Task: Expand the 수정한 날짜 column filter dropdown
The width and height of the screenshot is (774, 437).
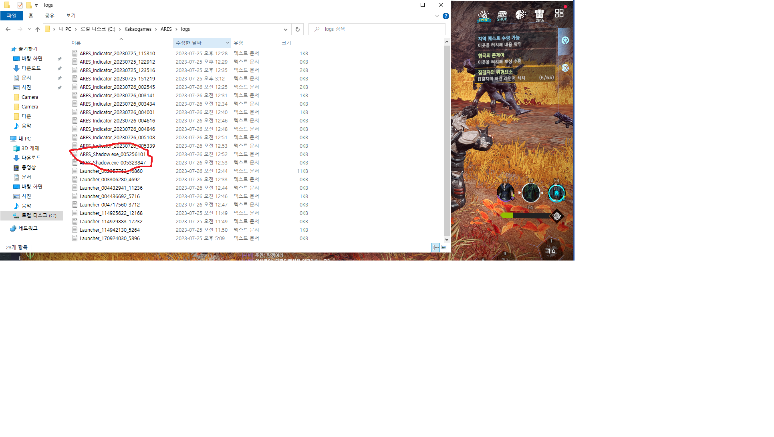Action: pyautogui.click(x=228, y=43)
